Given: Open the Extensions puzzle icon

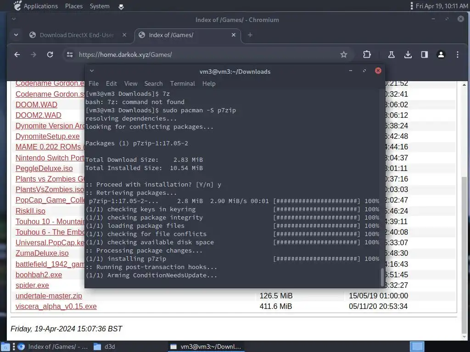Looking at the screenshot, I should pos(367,55).
